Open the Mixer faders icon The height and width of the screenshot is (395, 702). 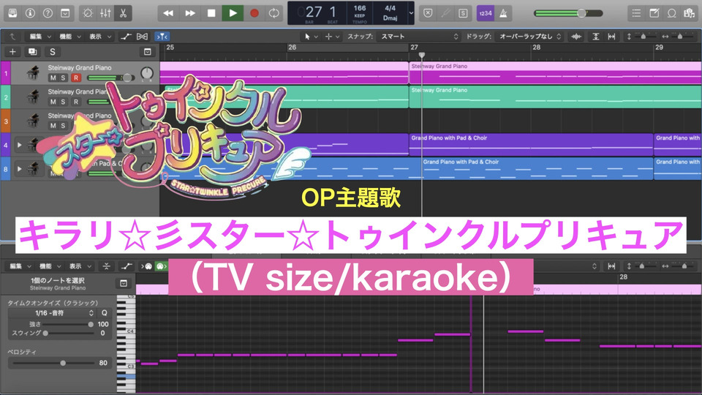[x=105, y=13]
